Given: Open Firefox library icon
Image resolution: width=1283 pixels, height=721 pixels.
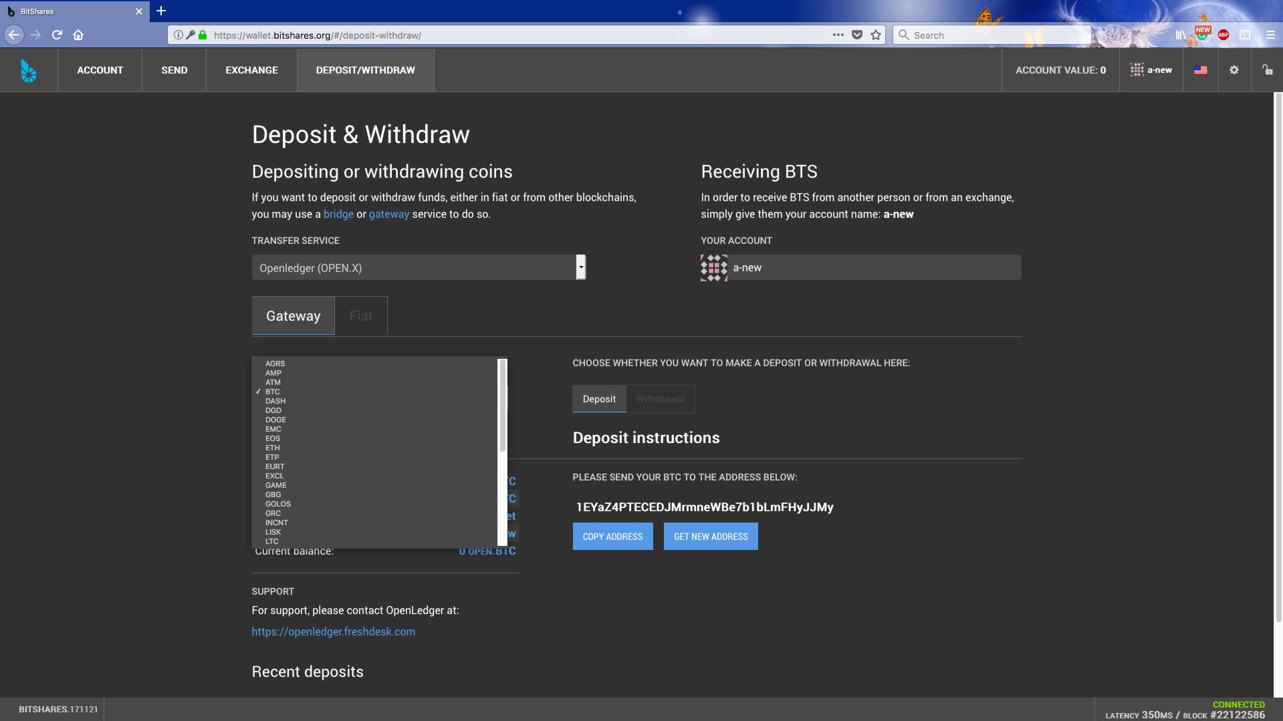Looking at the screenshot, I should click(1181, 35).
